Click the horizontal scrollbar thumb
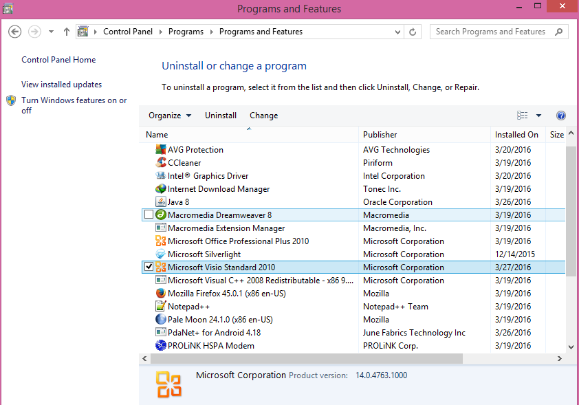This screenshot has height=405, width=579. pyautogui.click(x=307, y=358)
